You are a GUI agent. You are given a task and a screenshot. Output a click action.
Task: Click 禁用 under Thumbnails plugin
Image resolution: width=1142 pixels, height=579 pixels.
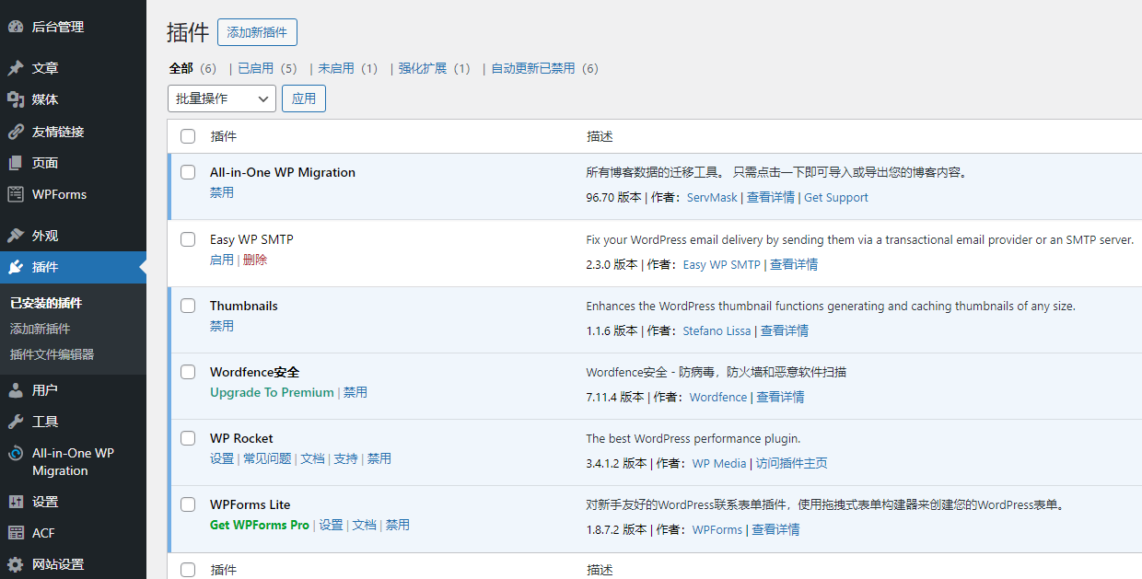point(222,327)
